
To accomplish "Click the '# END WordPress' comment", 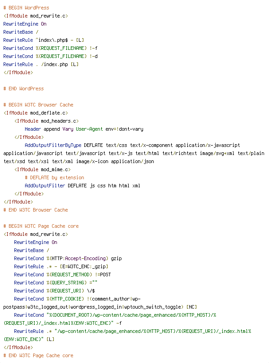I will coord(23,89).
